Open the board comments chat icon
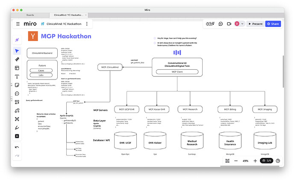Image resolution: width=295 pixels, height=181 pixels. tap(221, 24)
